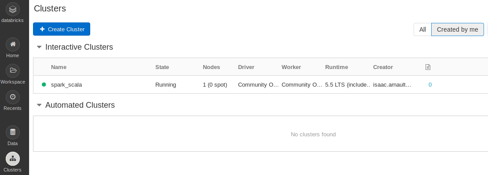This screenshot has width=488, height=175.
Task: Open the databricks logo icon
Action: [x=13, y=9]
